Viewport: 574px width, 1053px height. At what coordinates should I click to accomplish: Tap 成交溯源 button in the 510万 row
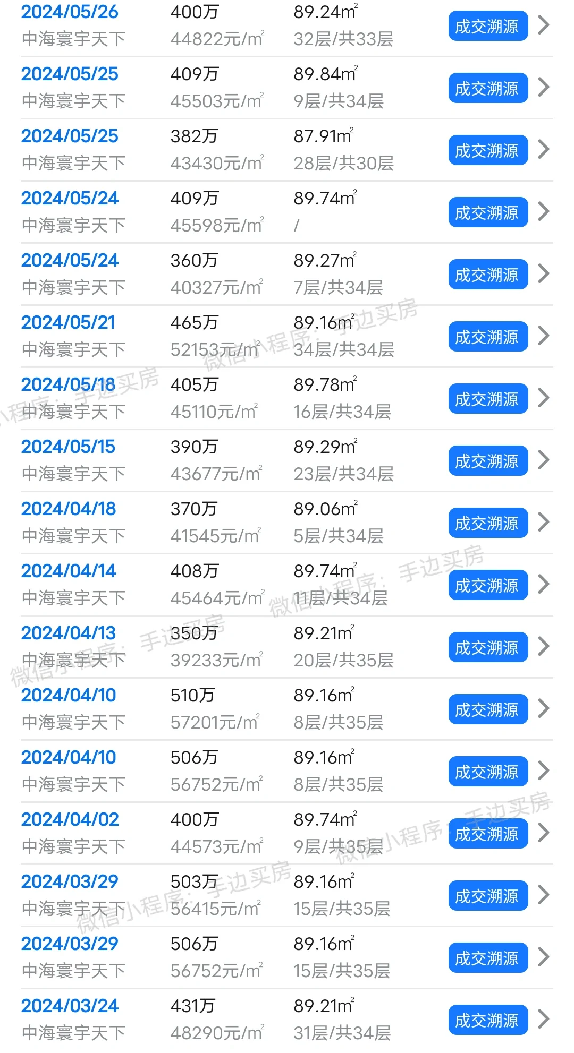pyautogui.click(x=488, y=709)
